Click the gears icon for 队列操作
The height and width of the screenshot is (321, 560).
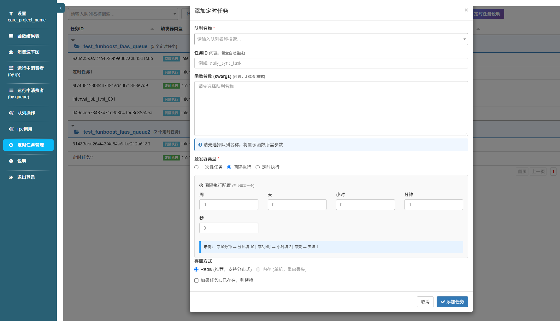(11, 113)
